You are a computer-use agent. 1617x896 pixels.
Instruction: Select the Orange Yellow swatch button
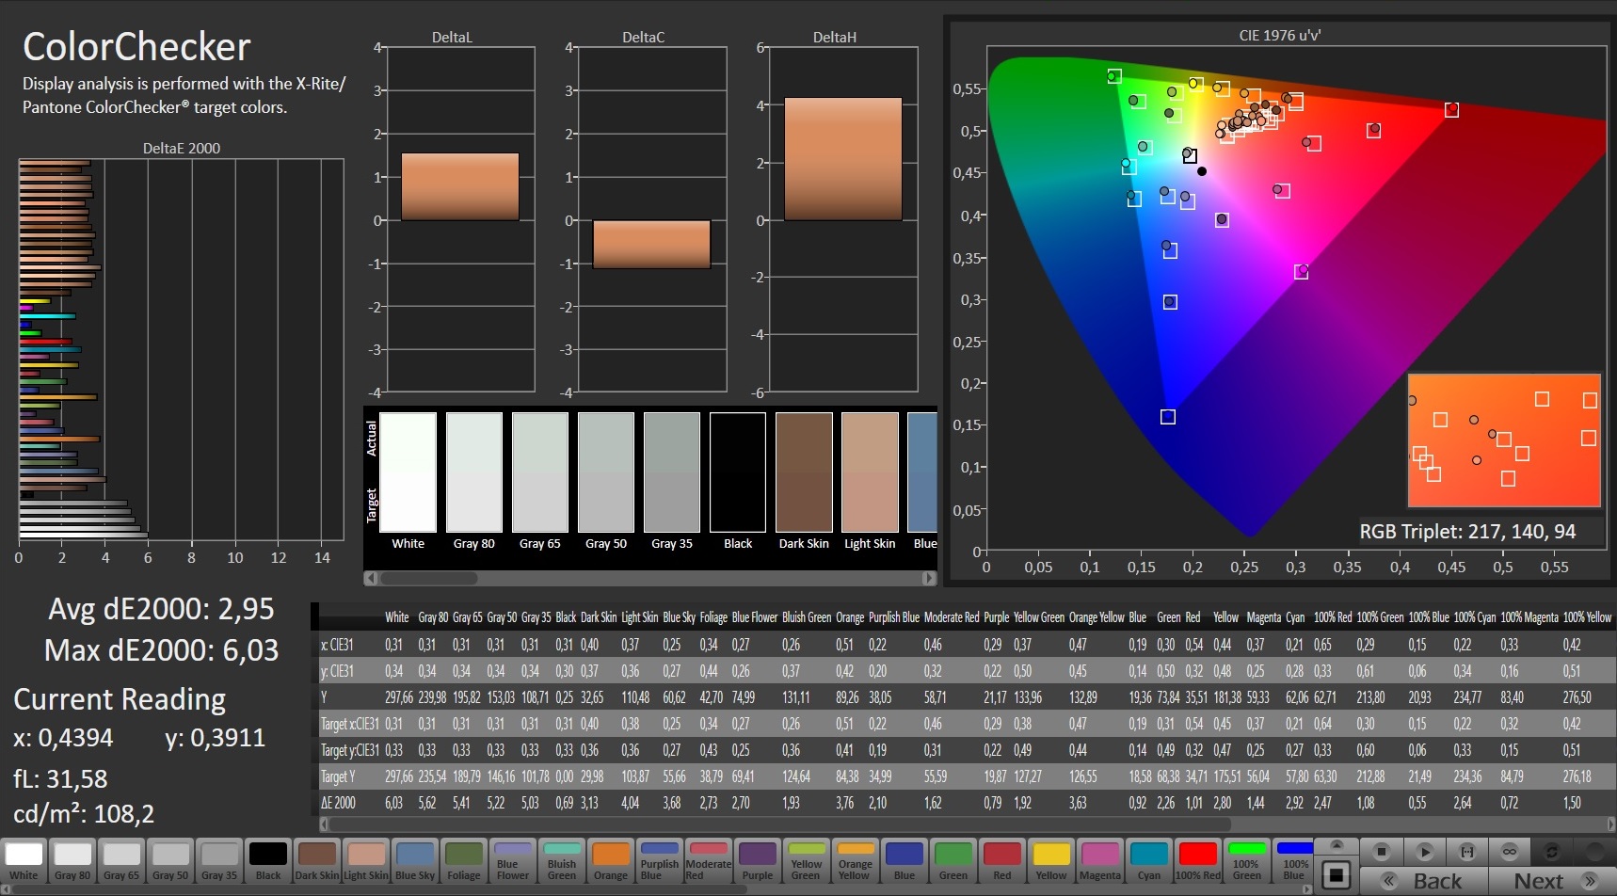tap(856, 861)
